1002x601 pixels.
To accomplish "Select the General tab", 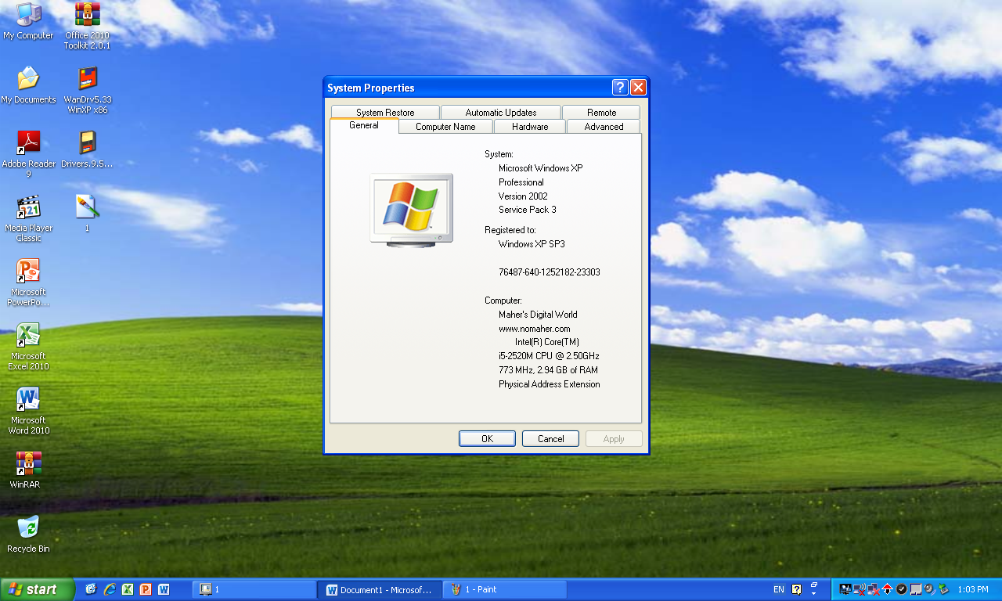I will coord(364,125).
